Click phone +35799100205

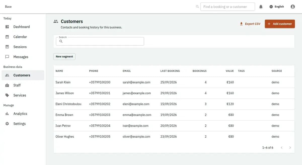(x=100, y=137)
